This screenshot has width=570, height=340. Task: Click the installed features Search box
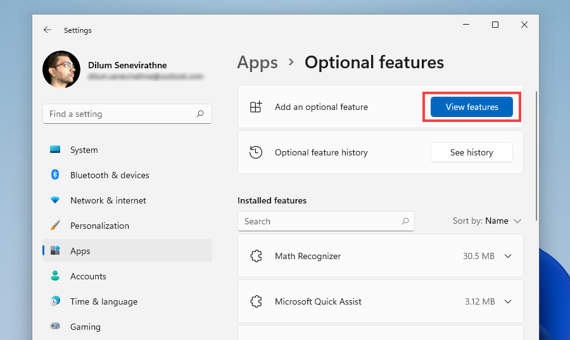click(x=320, y=221)
